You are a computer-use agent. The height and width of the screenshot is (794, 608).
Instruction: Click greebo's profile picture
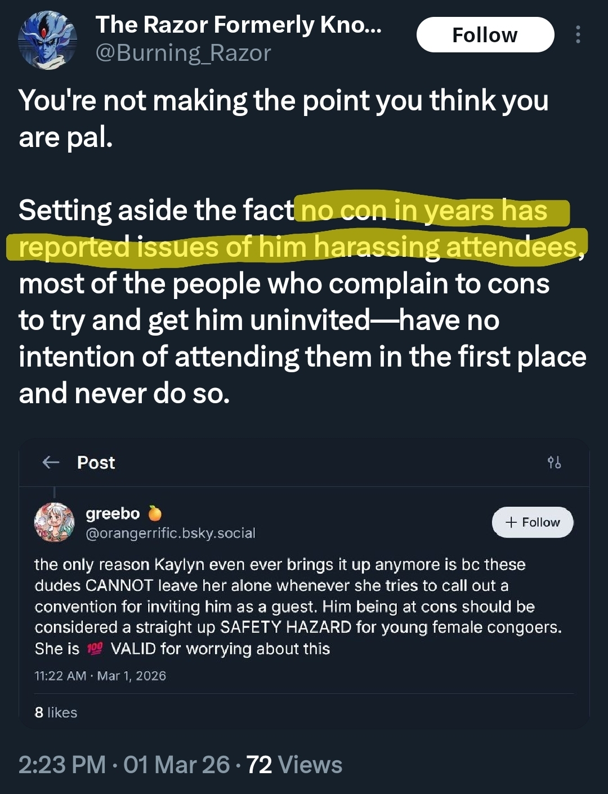point(54,522)
